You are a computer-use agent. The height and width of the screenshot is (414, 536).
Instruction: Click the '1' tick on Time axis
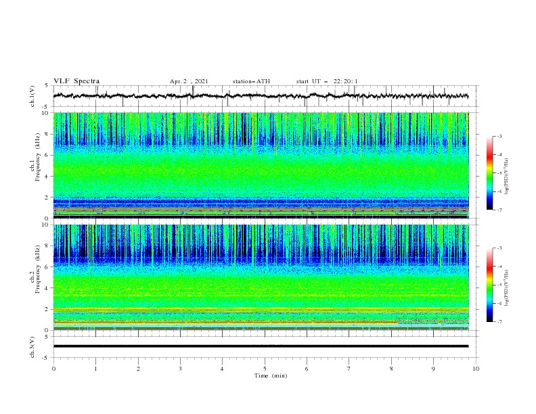(95, 369)
